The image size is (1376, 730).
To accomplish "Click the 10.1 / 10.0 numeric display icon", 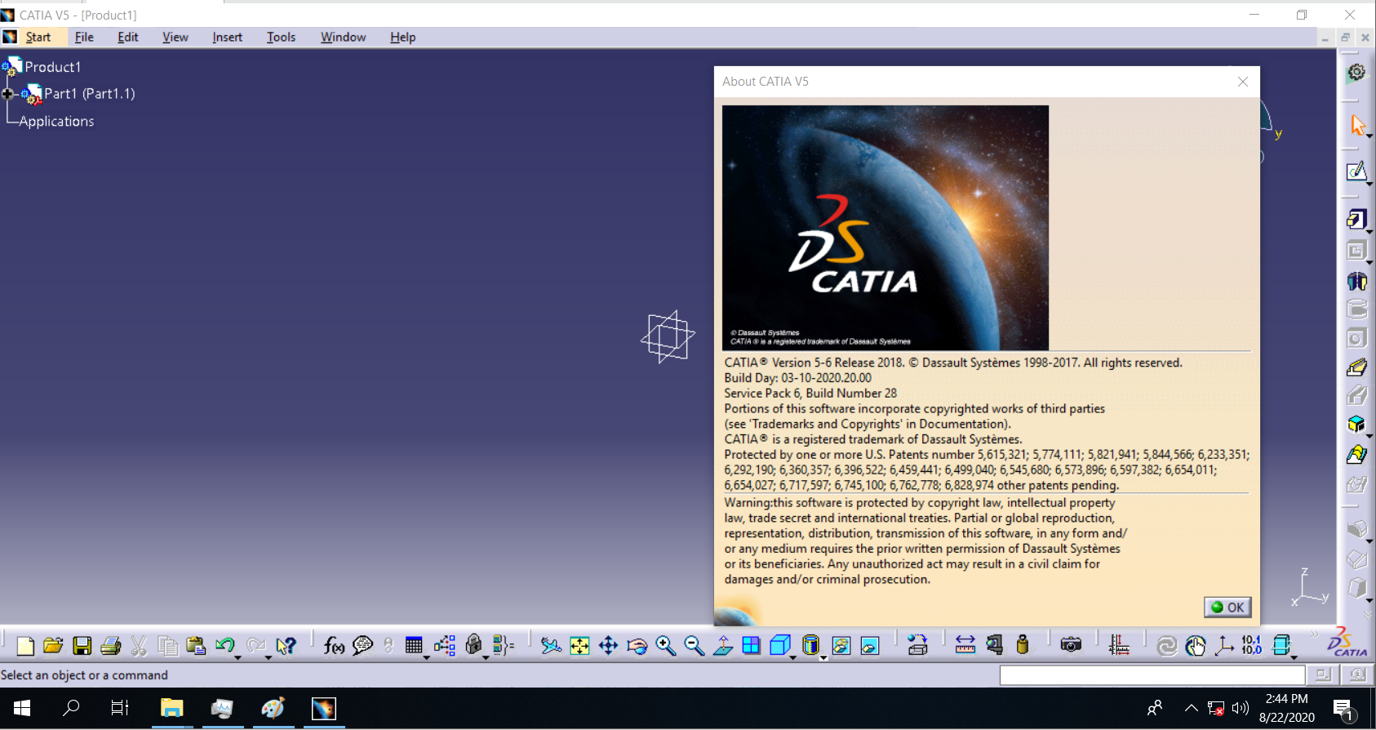I will click(1252, 646).
